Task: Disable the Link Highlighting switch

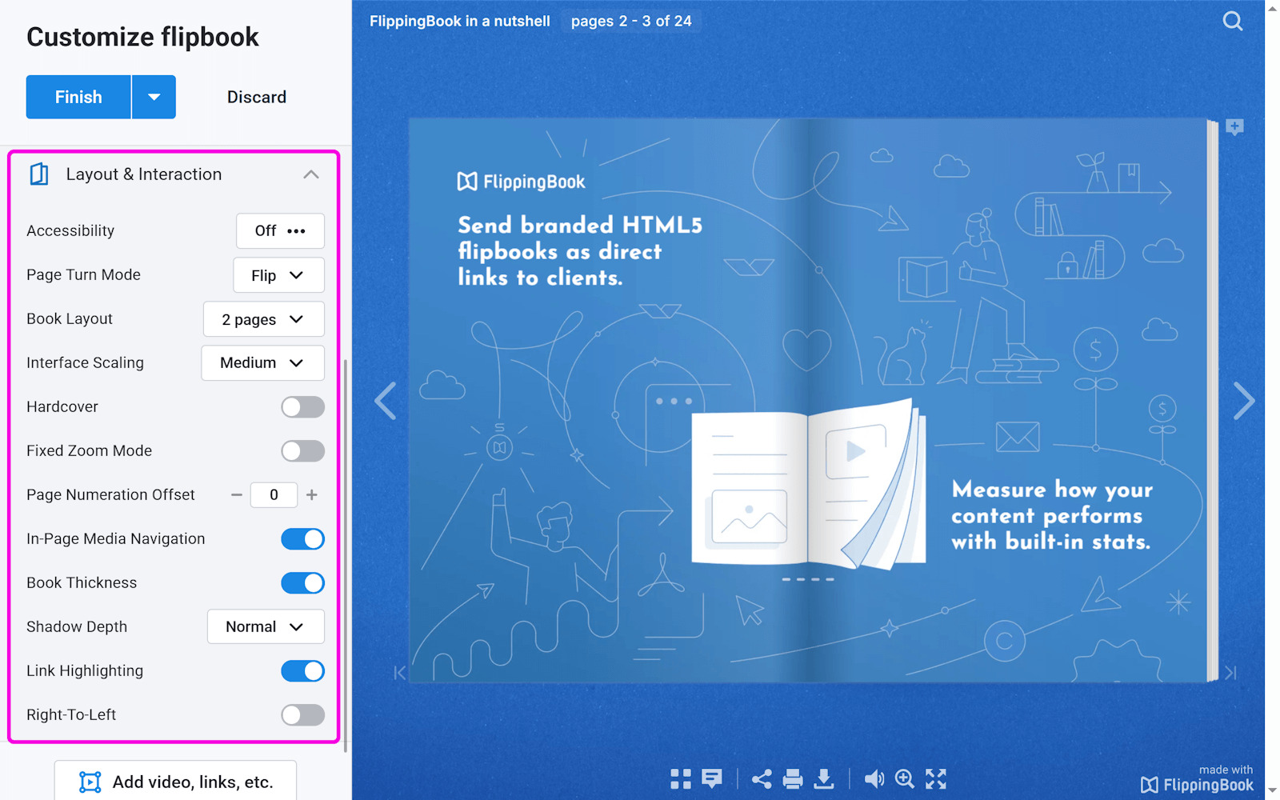Action: pyautogui.click(x=302, y=671)
